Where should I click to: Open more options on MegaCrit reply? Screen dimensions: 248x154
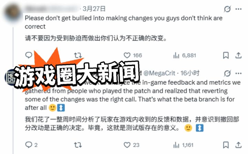point(238,73)
